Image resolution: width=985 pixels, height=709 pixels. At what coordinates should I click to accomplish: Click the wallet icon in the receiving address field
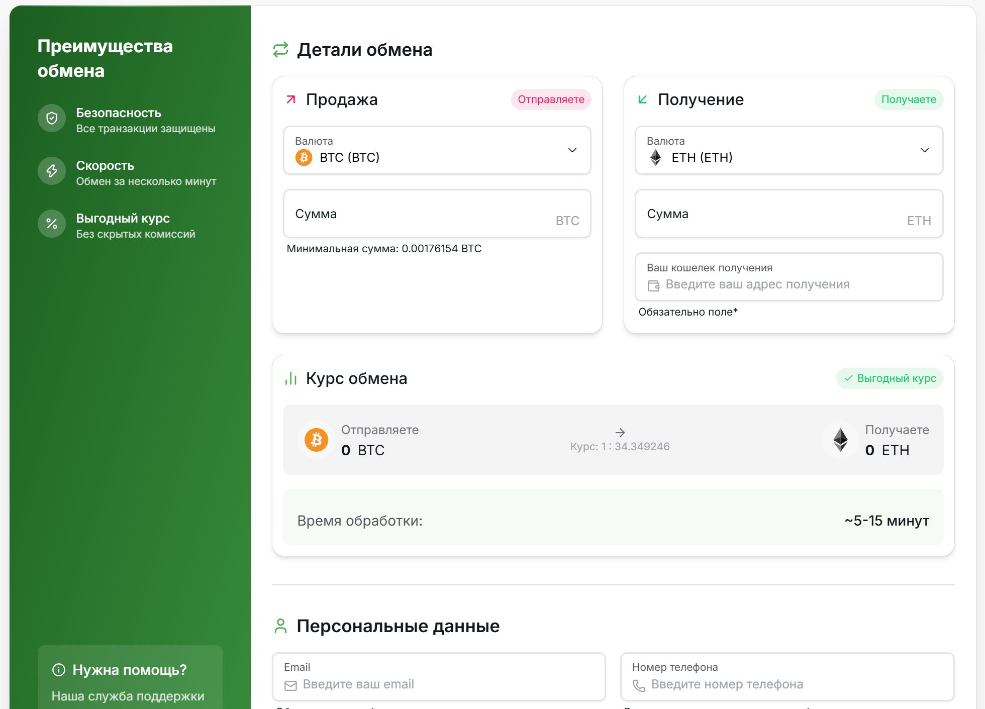(x=653, y=285)
